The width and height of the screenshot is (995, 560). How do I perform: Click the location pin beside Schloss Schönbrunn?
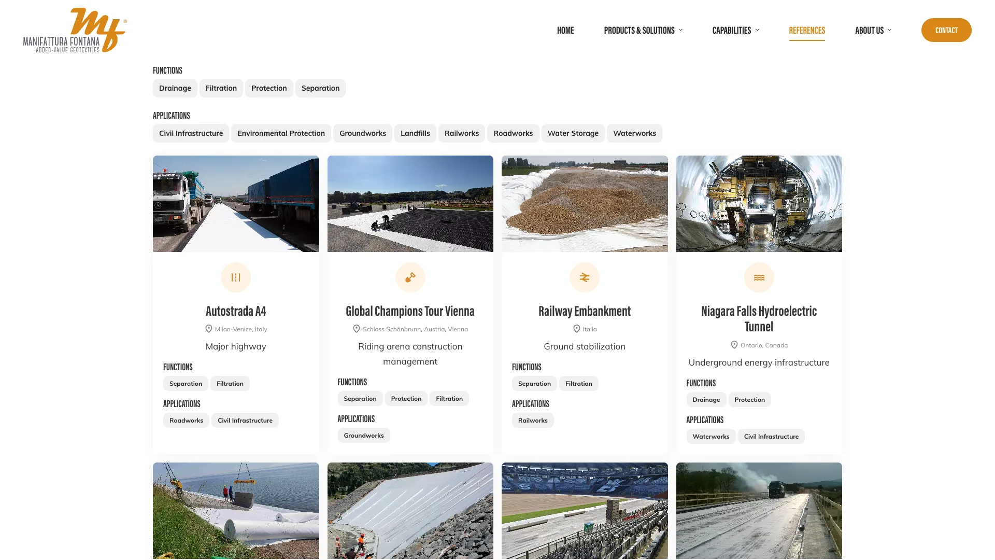(357, 329)
